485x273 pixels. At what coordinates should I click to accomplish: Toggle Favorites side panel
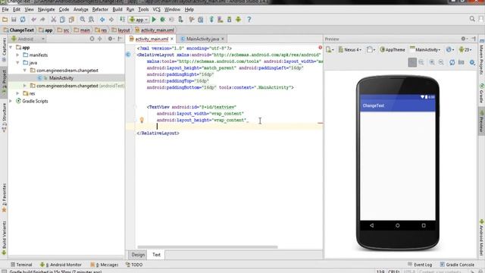click(x=4, y=198)
